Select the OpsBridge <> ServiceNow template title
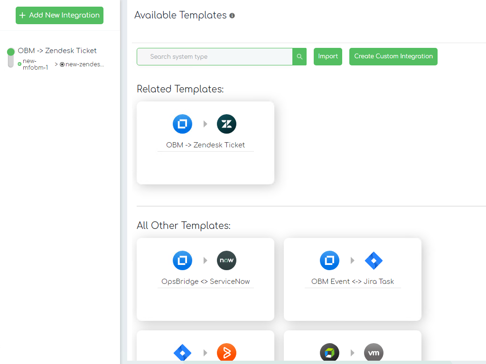This screenshot has width=486, height=364. point(206,282)
